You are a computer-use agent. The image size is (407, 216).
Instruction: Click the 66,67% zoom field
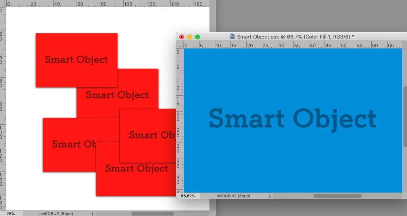pos(188,196)
